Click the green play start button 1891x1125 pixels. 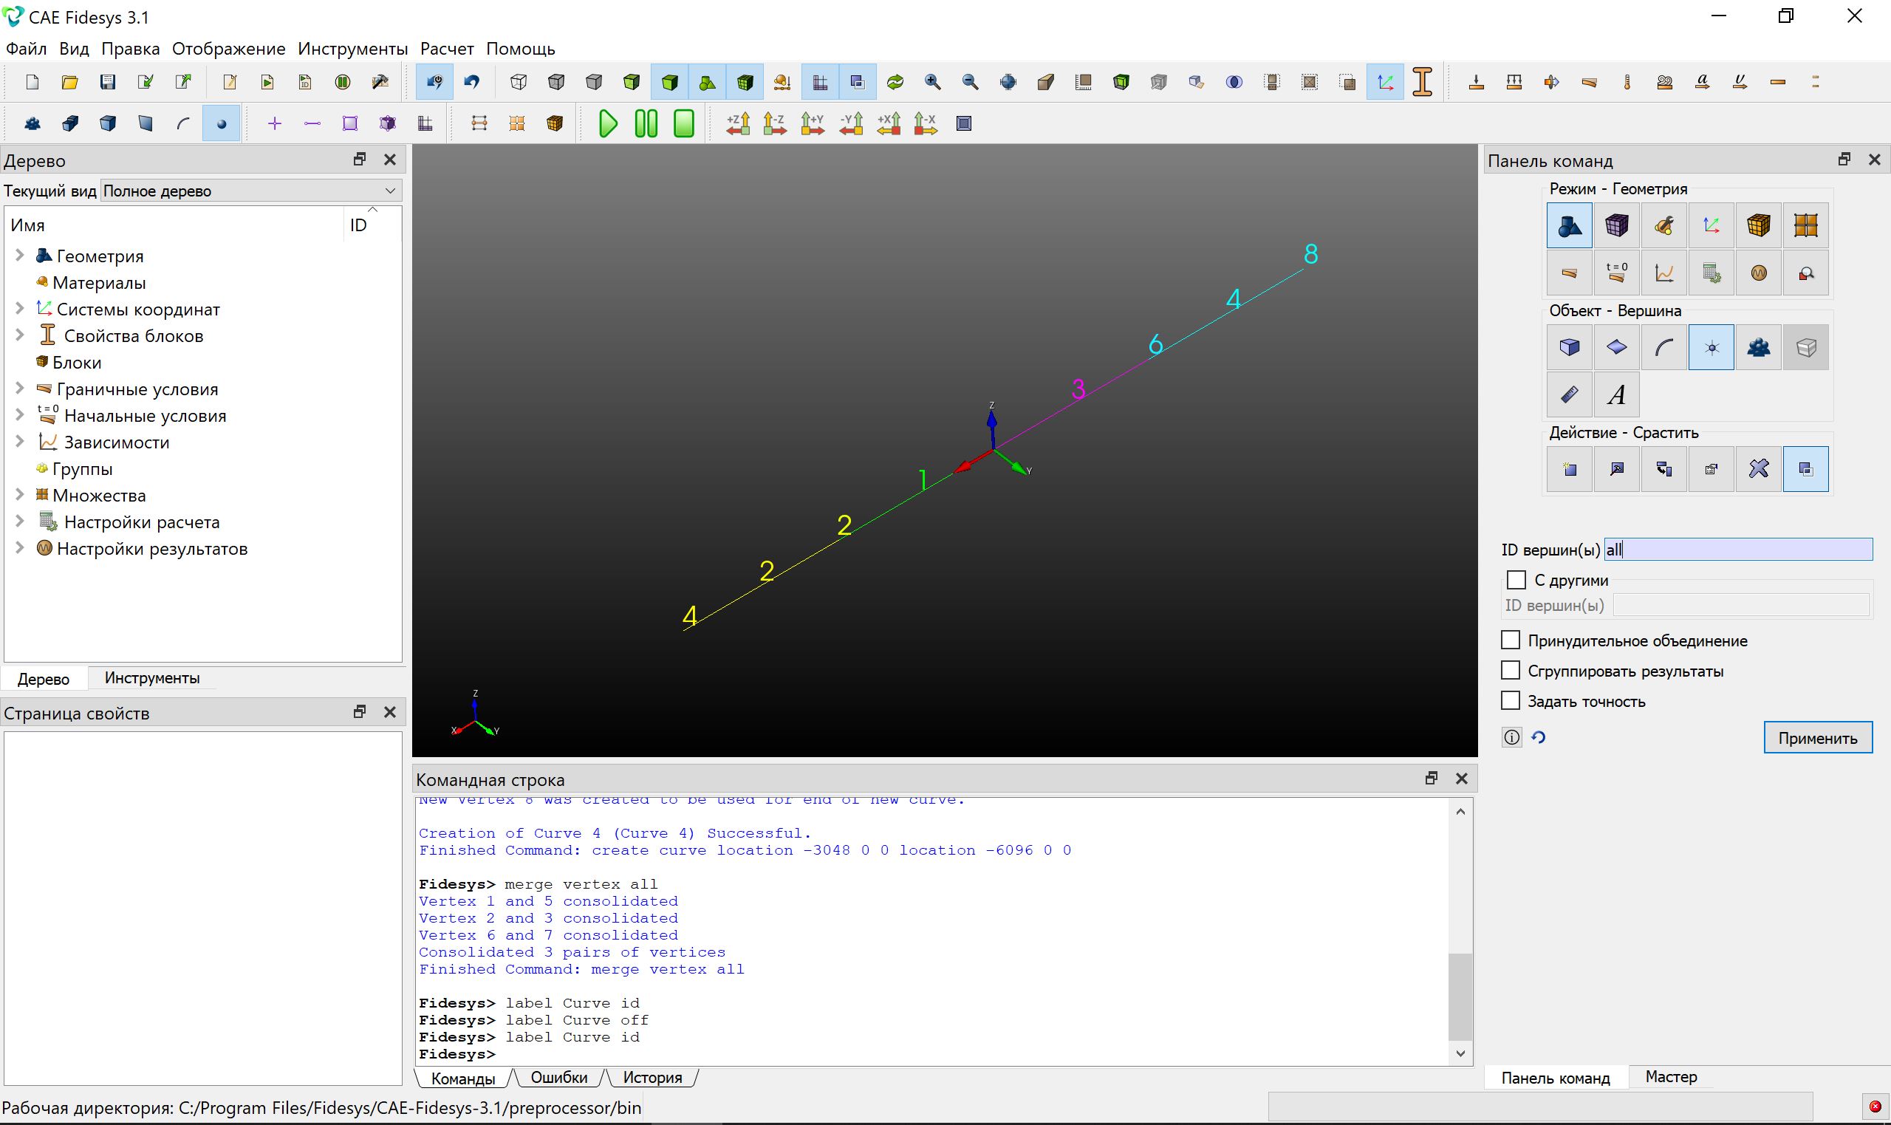608,123
